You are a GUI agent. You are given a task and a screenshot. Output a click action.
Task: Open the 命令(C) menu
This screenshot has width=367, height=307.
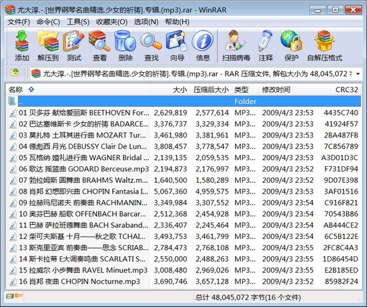click(48, 22)
